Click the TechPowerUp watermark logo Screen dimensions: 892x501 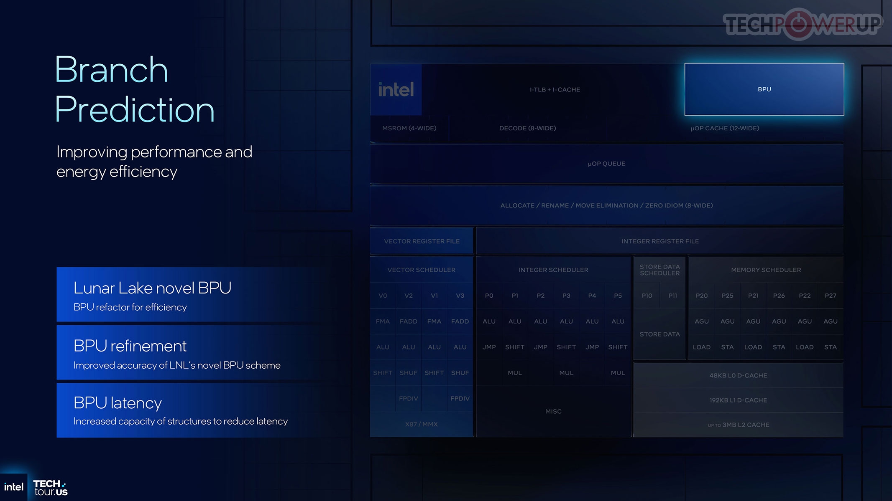click(802, 24)
